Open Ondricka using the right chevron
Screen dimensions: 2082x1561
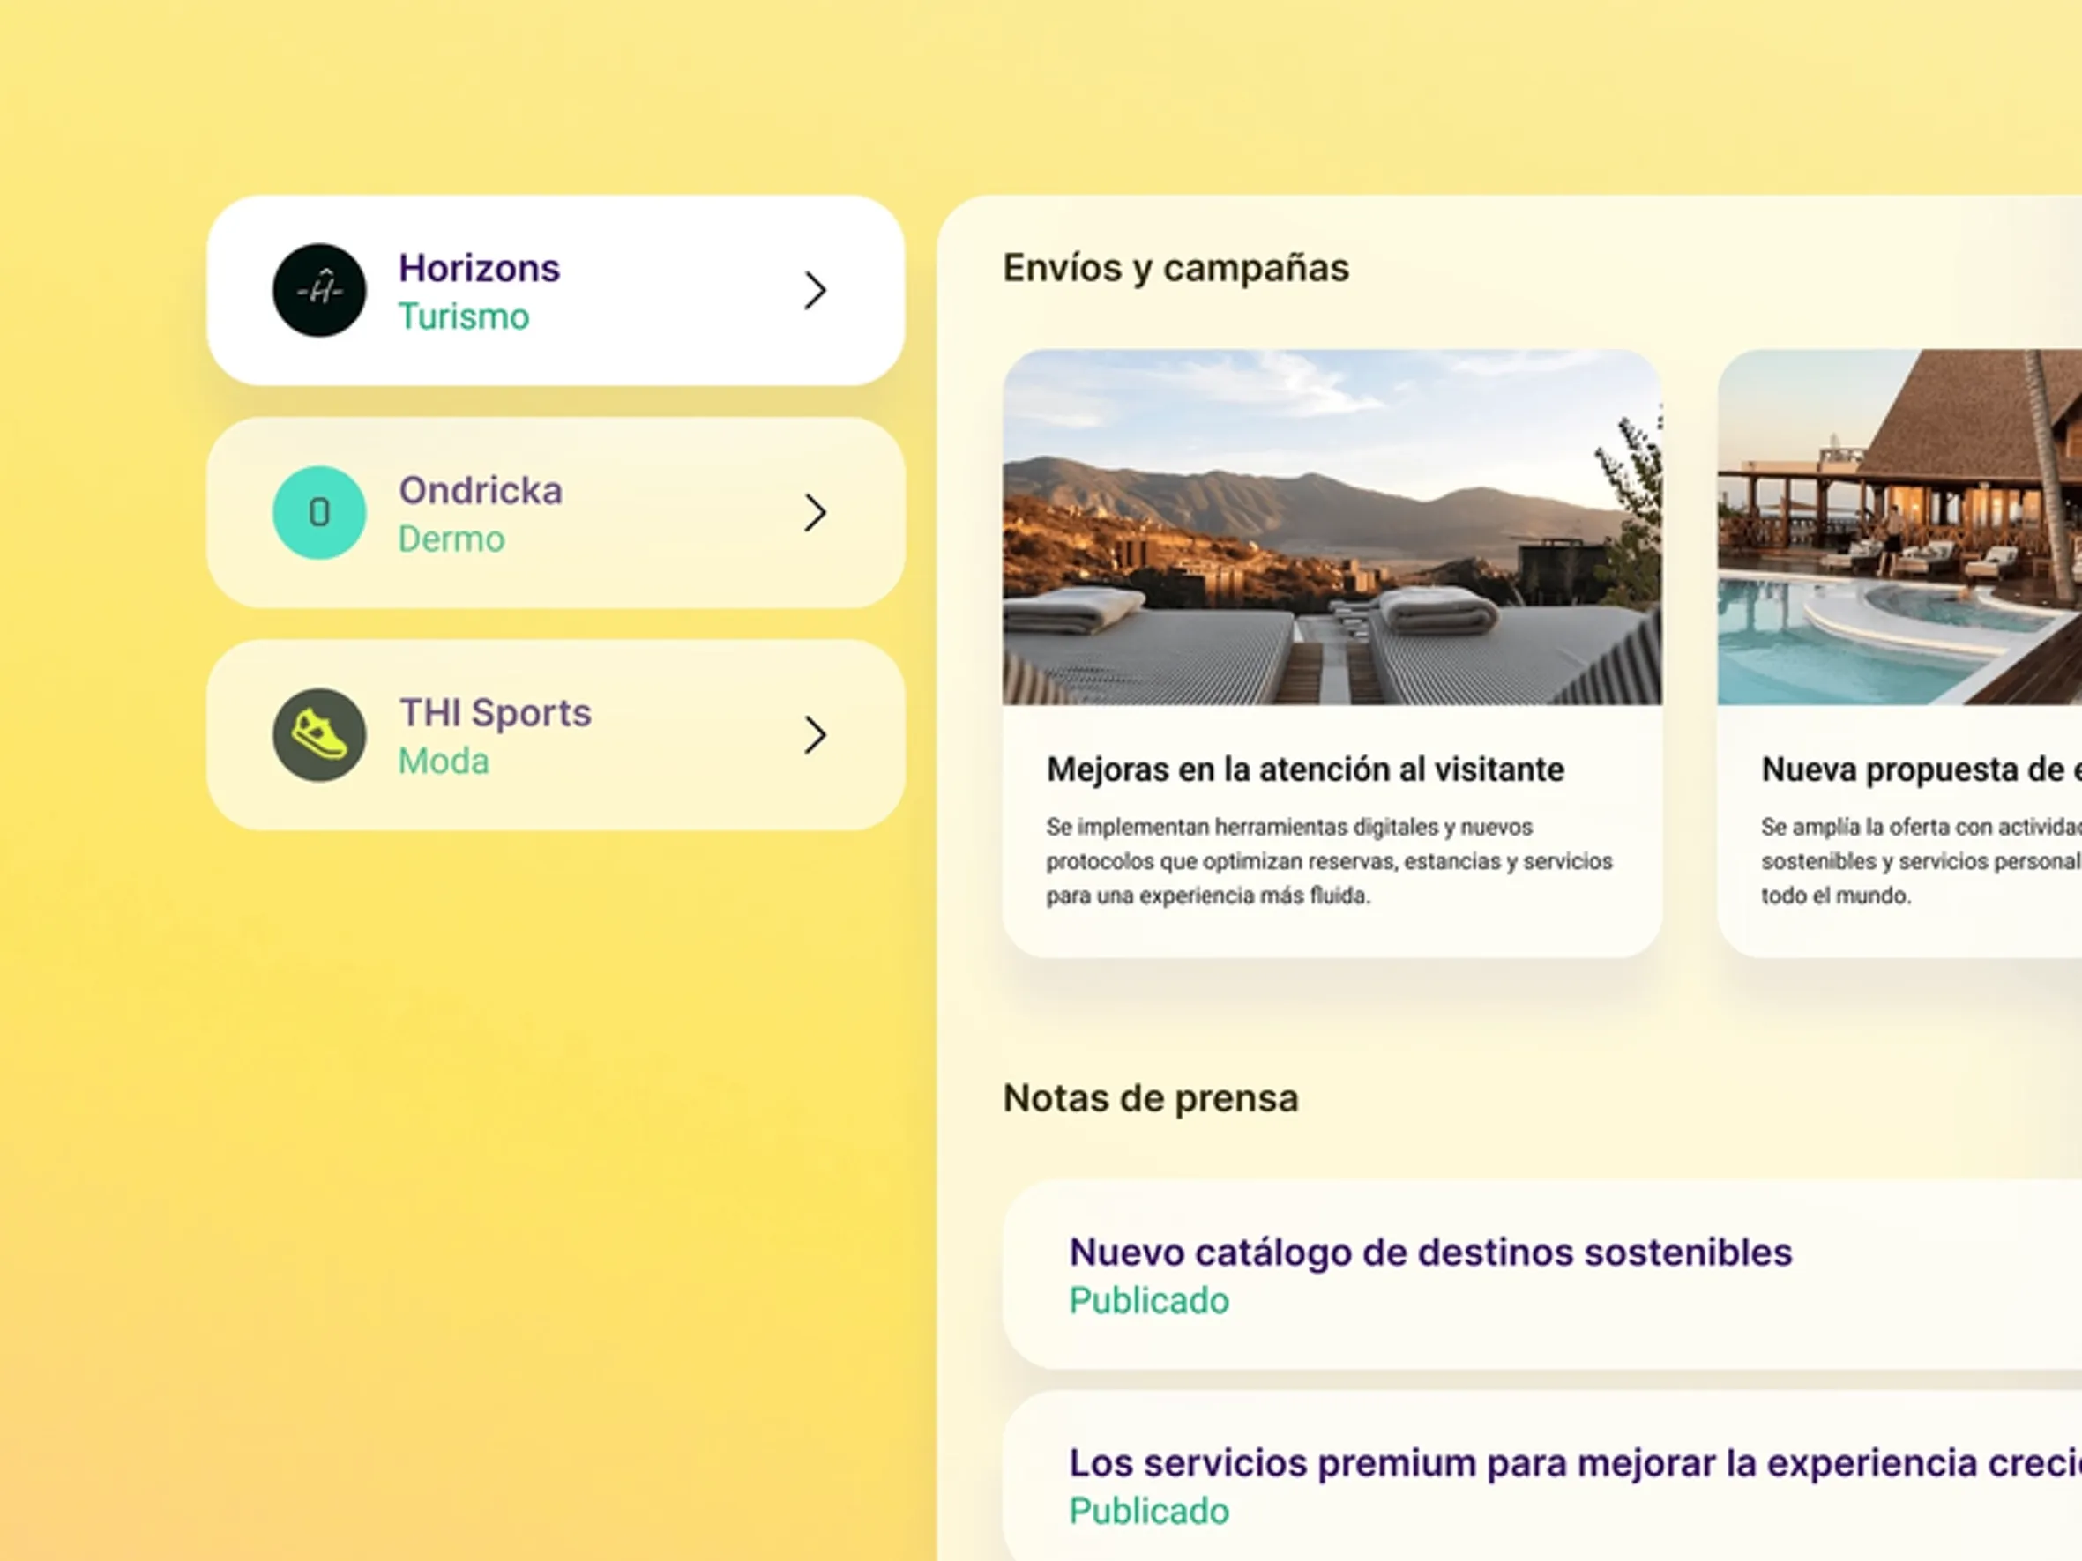(817, 513)
